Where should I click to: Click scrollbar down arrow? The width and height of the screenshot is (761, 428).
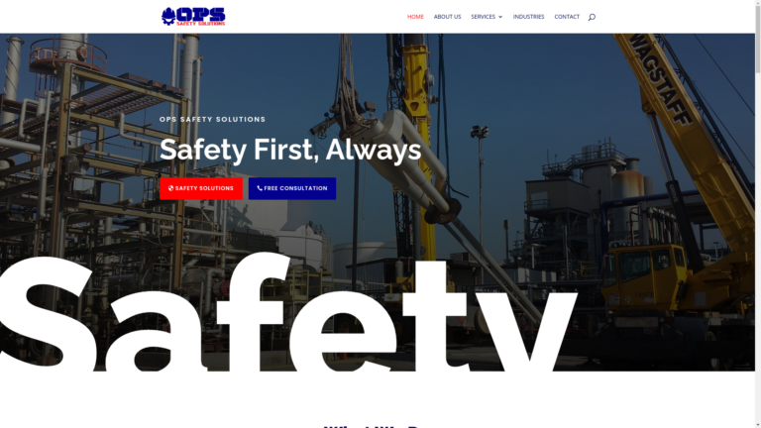click(x=758, y=425)
